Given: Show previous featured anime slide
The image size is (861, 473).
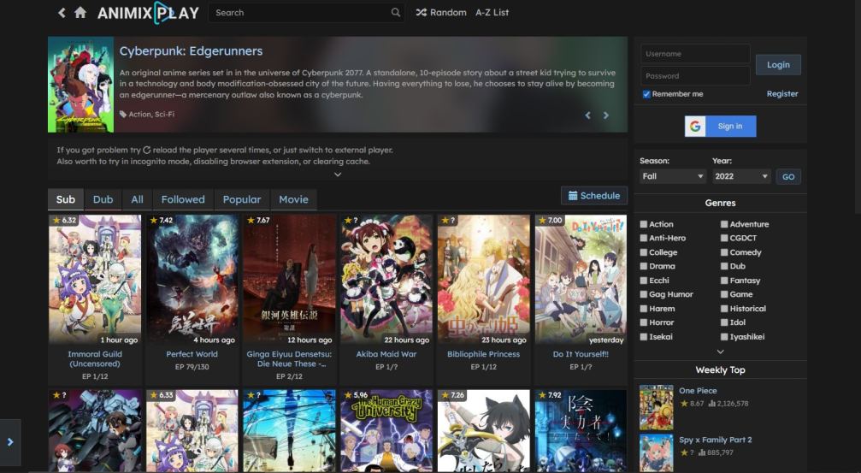Looking at the screenshot, I should (x=587, y=115).
